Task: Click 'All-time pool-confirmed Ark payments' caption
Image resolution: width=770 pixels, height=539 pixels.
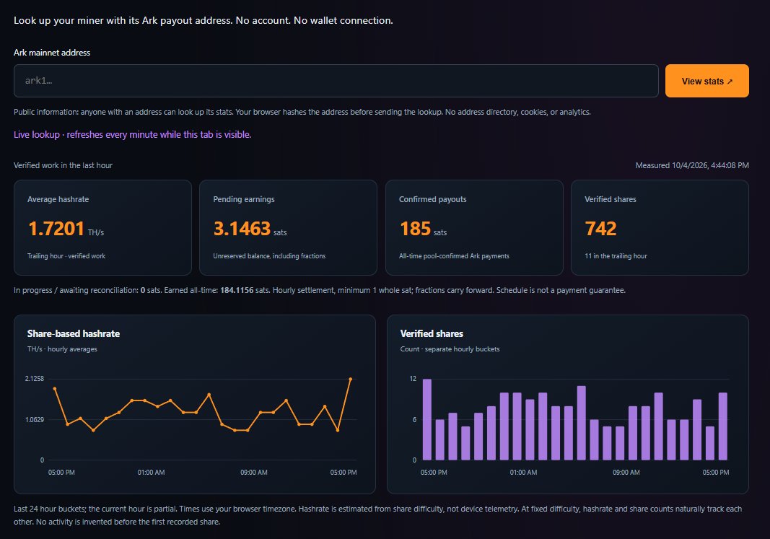Action: pyautogui.click(x=454, y=255)
